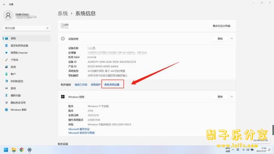Show hidden tray icons chevron
This screenshot has height=154, width=274.
(233, 150)
